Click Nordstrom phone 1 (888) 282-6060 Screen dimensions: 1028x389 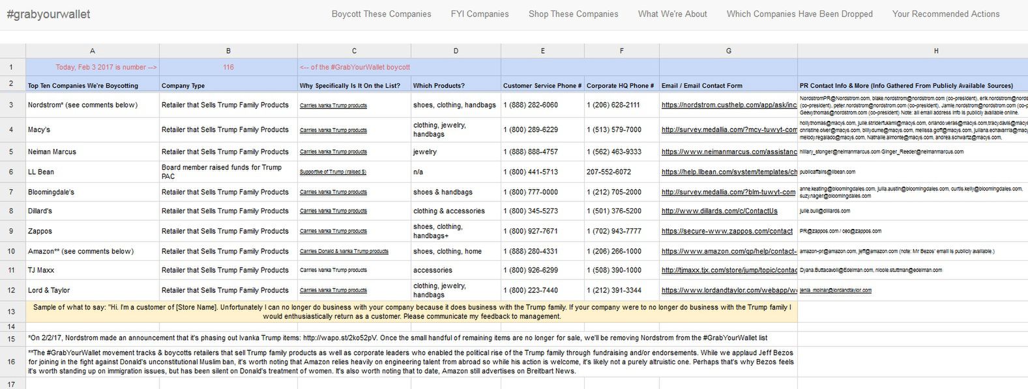tap(542, 105)
